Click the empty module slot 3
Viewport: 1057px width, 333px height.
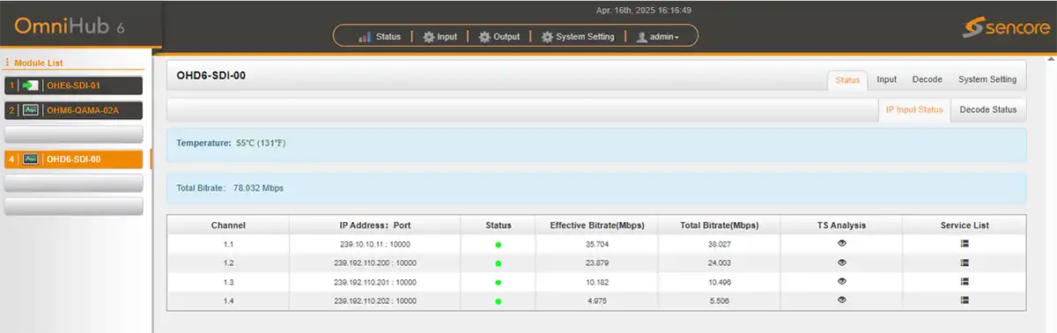pos(74,135)
